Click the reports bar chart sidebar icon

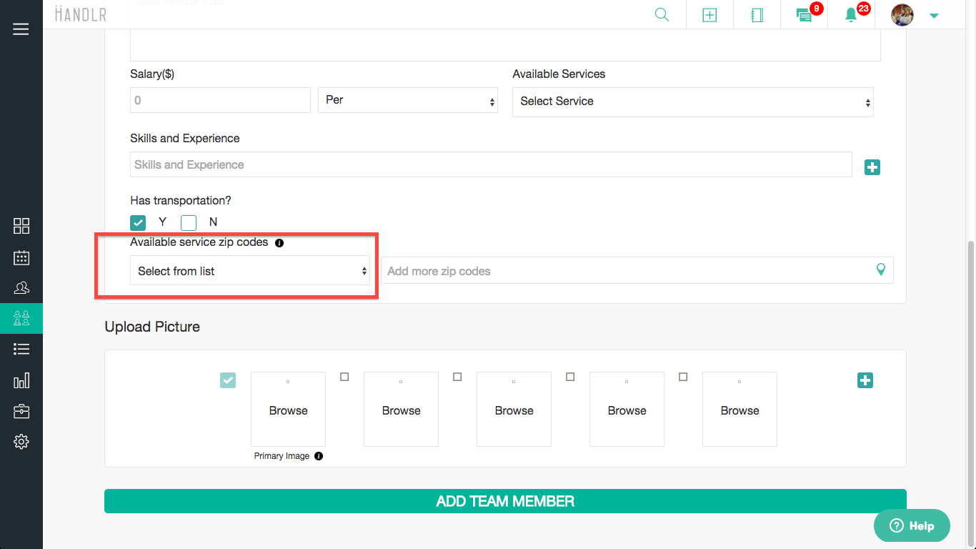(21, 380)
